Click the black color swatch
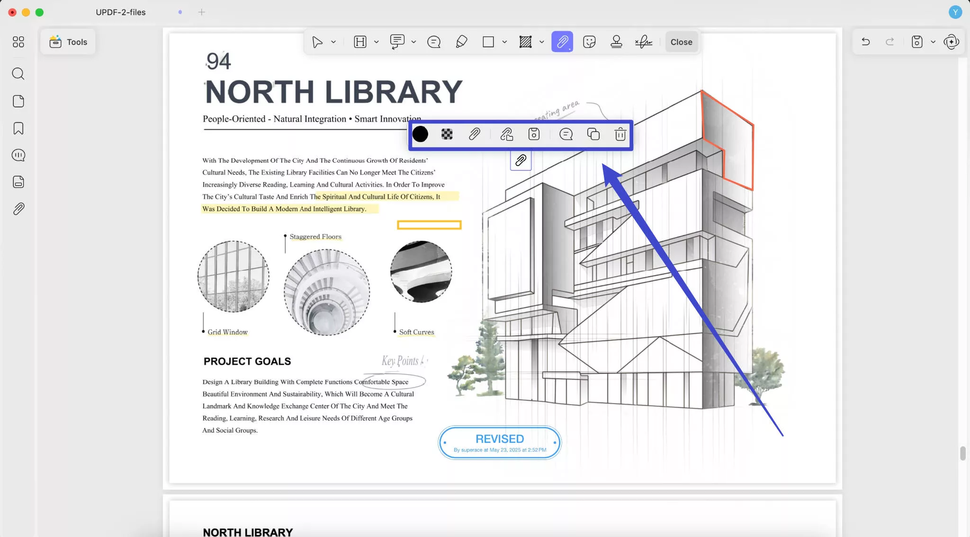 pos(420,134)
